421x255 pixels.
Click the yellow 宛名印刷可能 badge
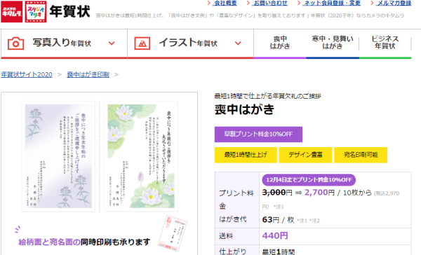[361, 155]
